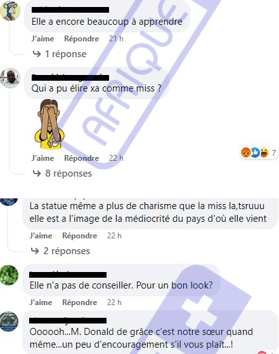Reply to 'Elle a encore beaucoup' comment

click(x=82, y=39)
